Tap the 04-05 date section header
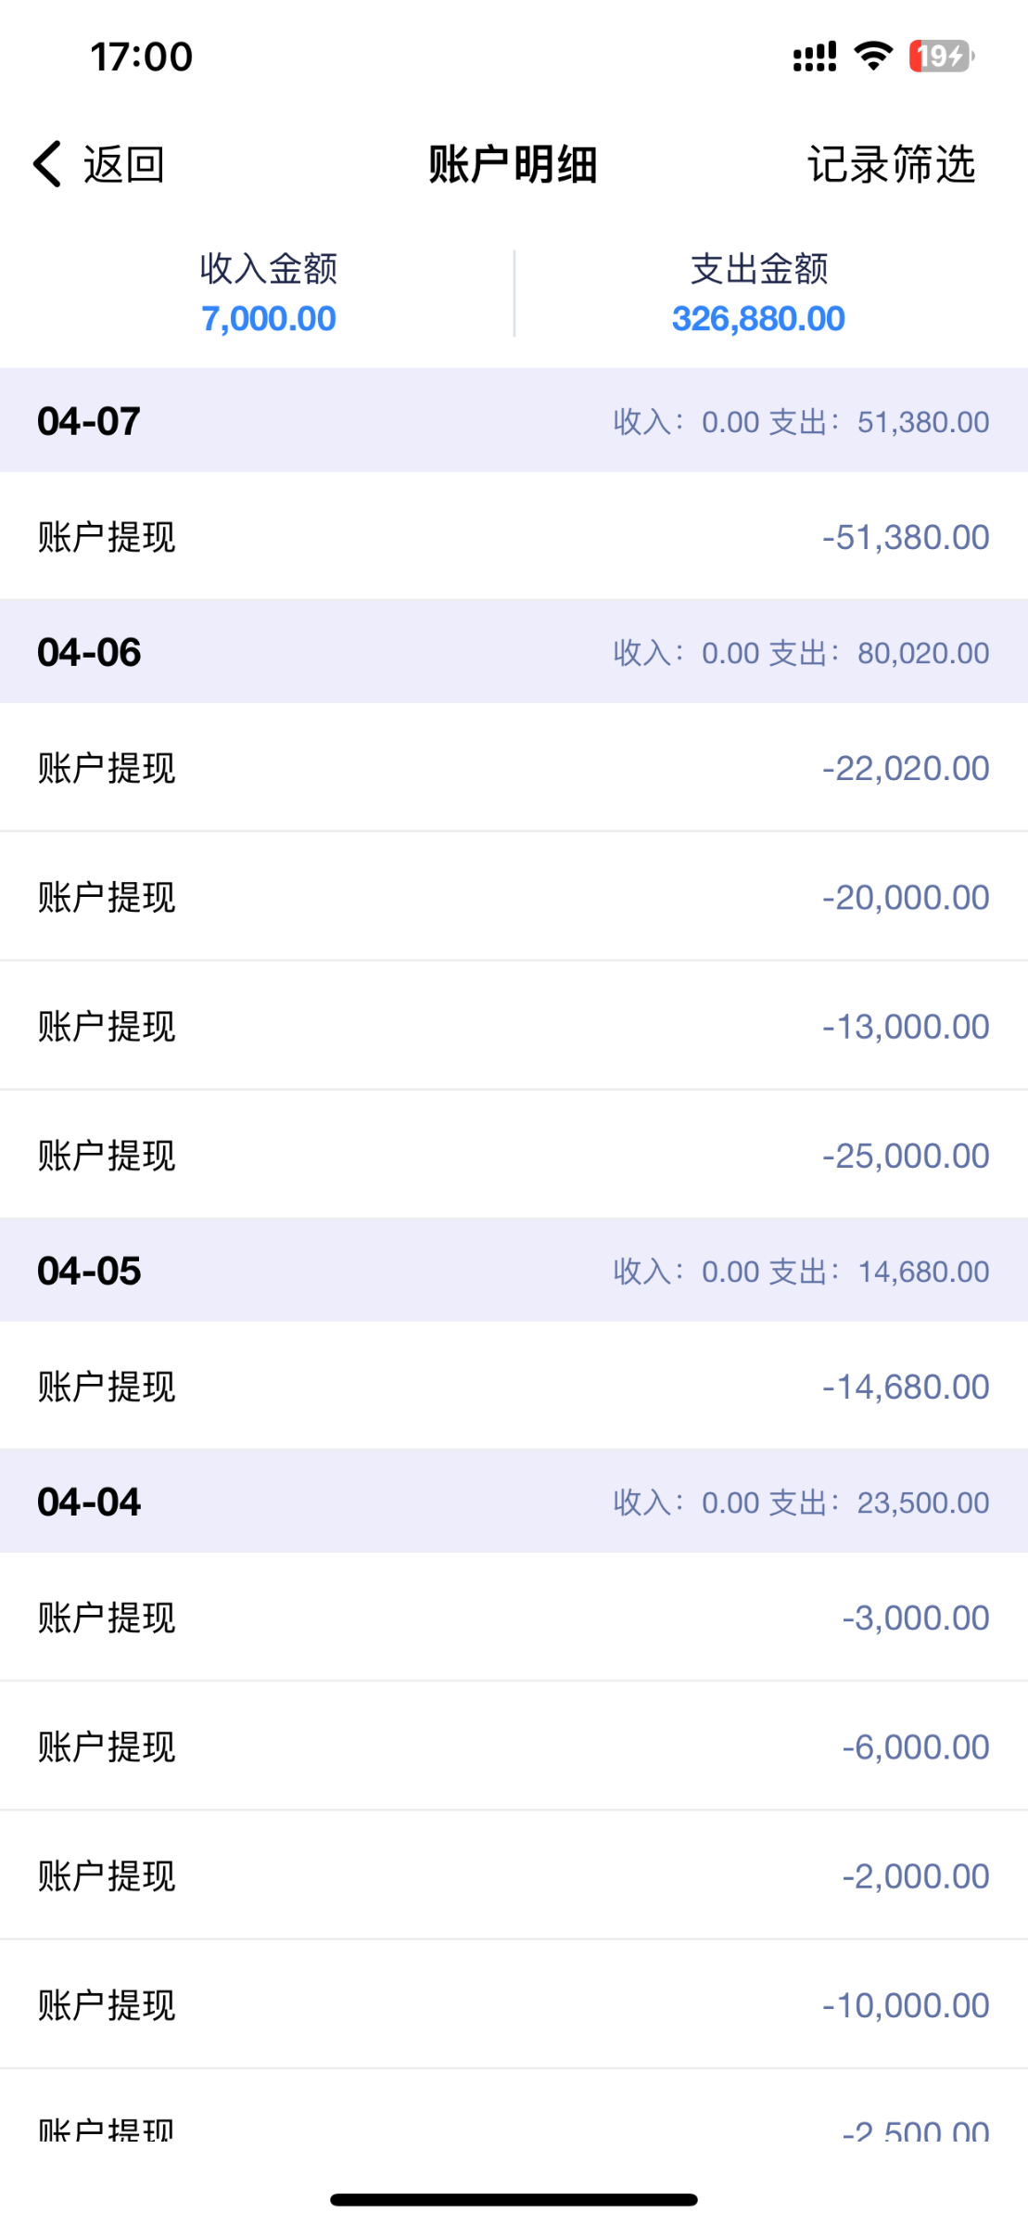 [x=514, y=1271]
